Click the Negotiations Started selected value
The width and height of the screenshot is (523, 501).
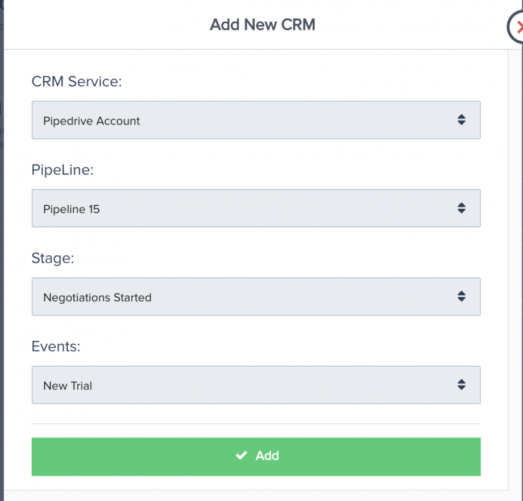(x=97, y=297)
